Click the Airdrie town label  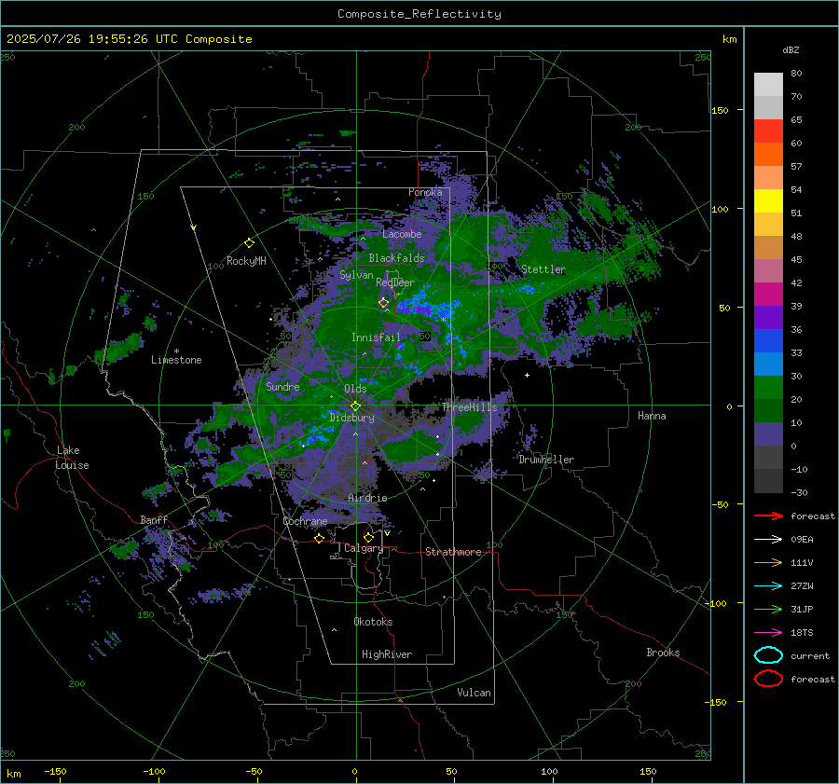(367, 498)
